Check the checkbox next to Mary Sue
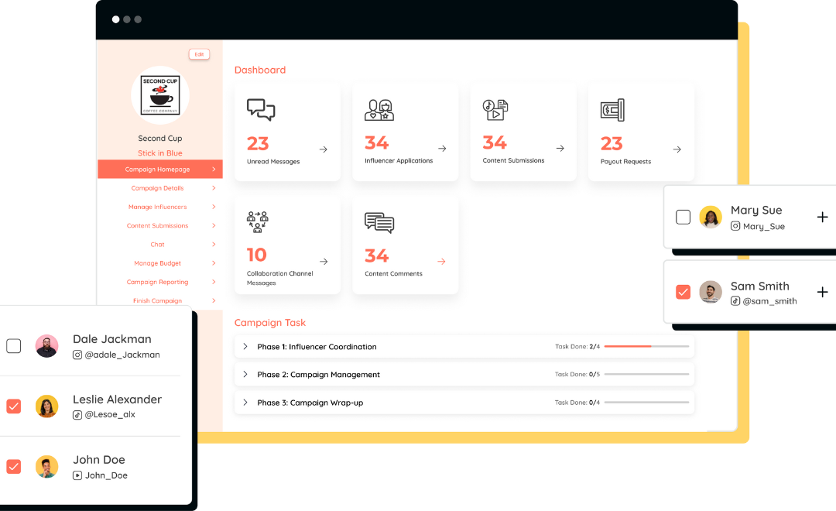This screenshot has width=836, height=511. [683, 217]
